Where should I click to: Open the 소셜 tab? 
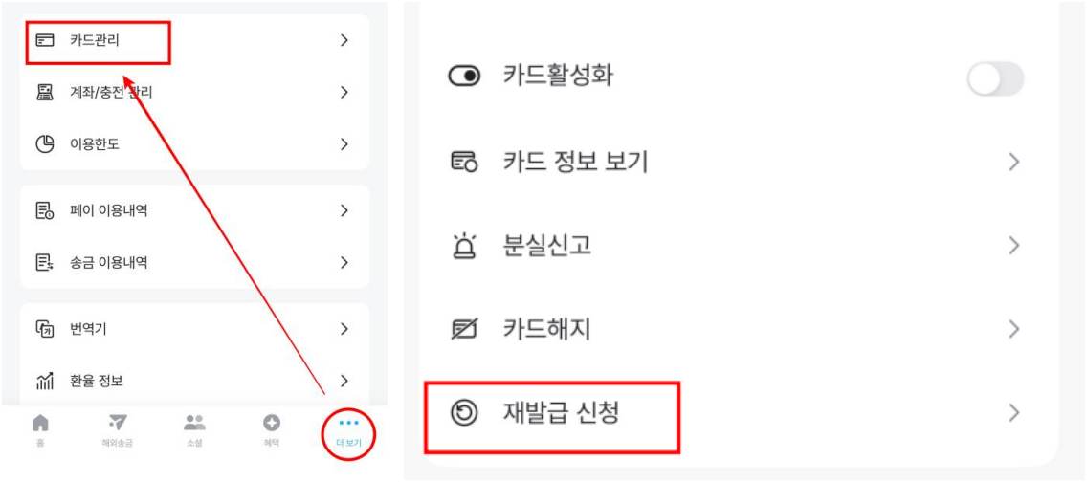click(194, 429)
